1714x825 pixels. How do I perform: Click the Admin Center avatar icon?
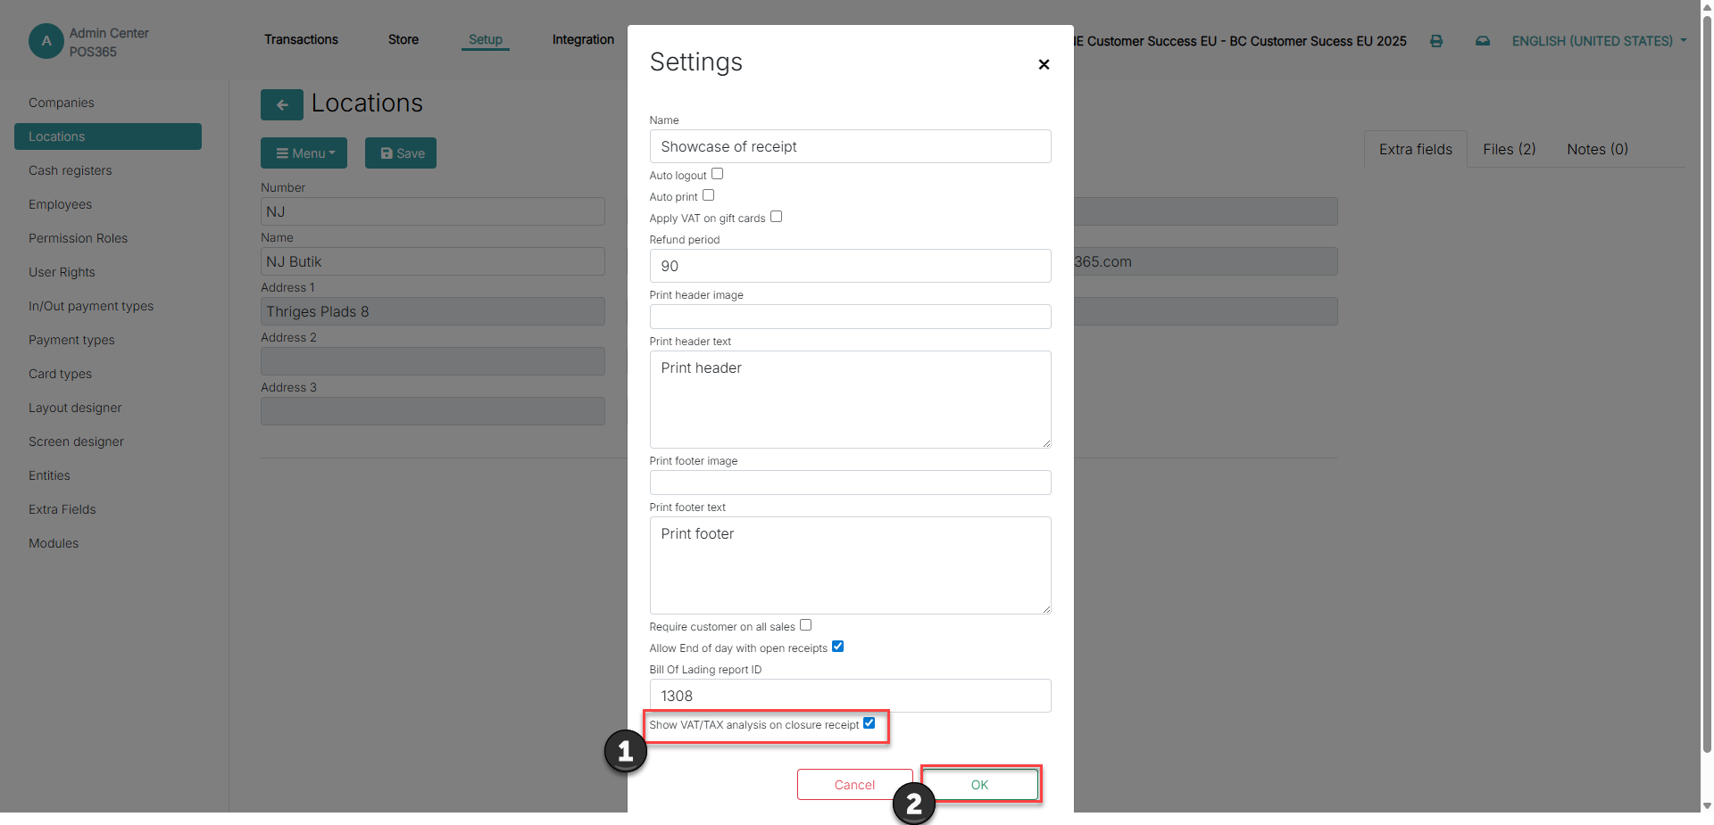coord(46,41)
